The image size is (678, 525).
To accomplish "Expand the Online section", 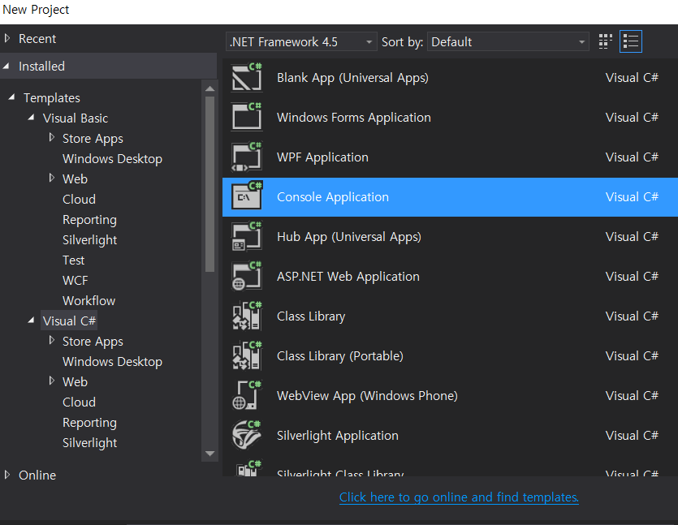I will [7, 475].
